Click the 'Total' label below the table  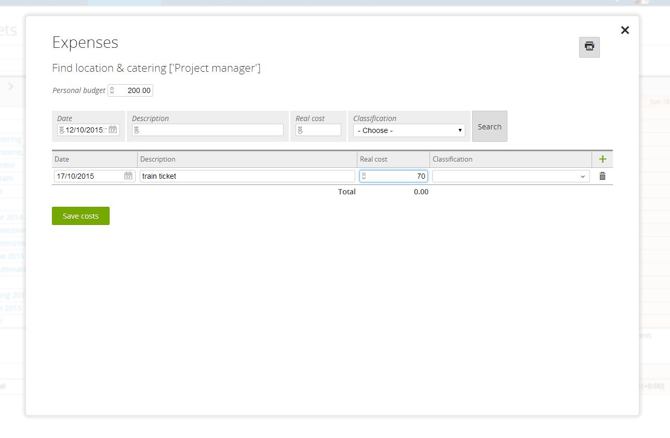point(347,192)
